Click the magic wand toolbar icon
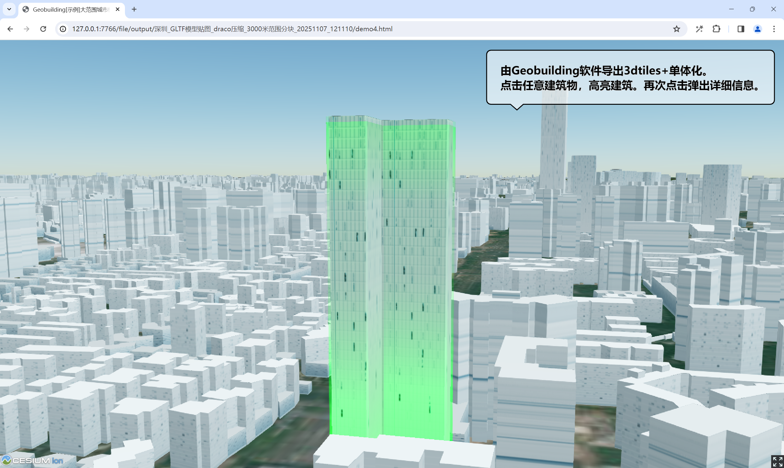Image resolution: width=784 pixels, height=468 pixels. pyautogui.click(x=699, y=29)
